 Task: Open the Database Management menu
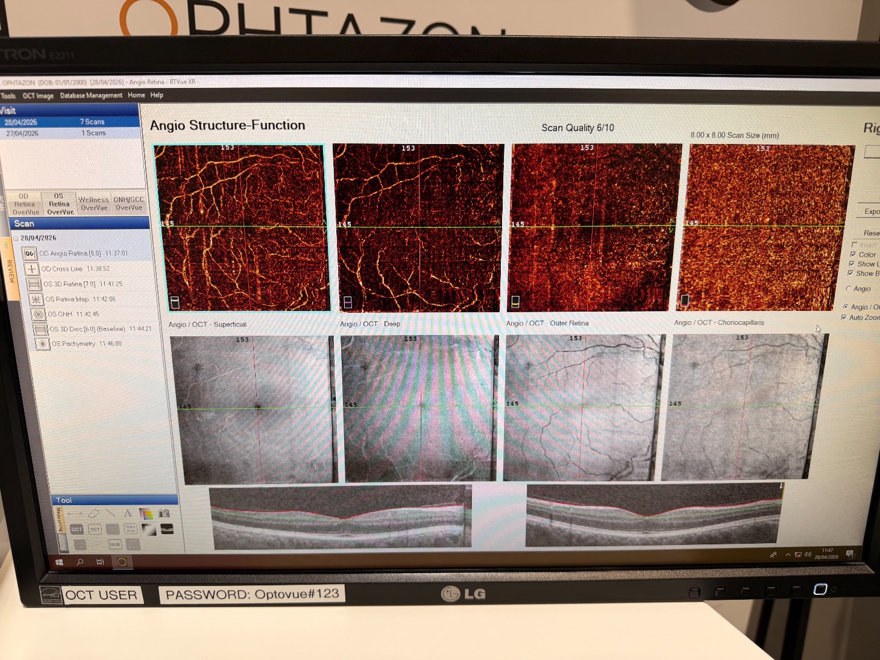pyautogui.click(x=91, y=95)
